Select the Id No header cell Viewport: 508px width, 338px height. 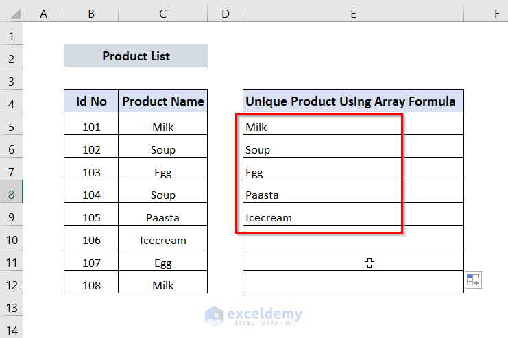tap(91, 101)
